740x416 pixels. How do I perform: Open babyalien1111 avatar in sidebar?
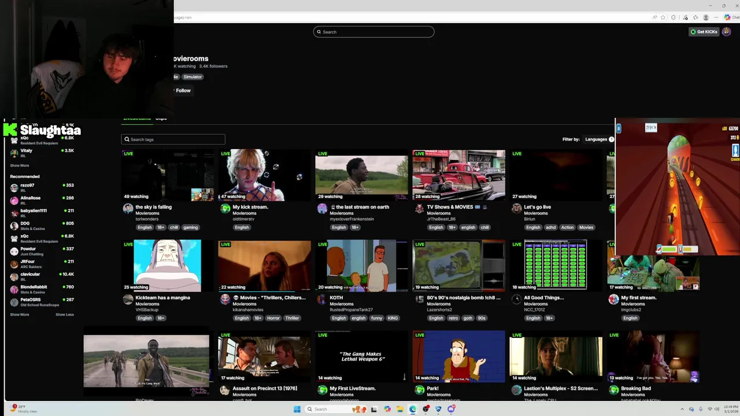point(14,213)
